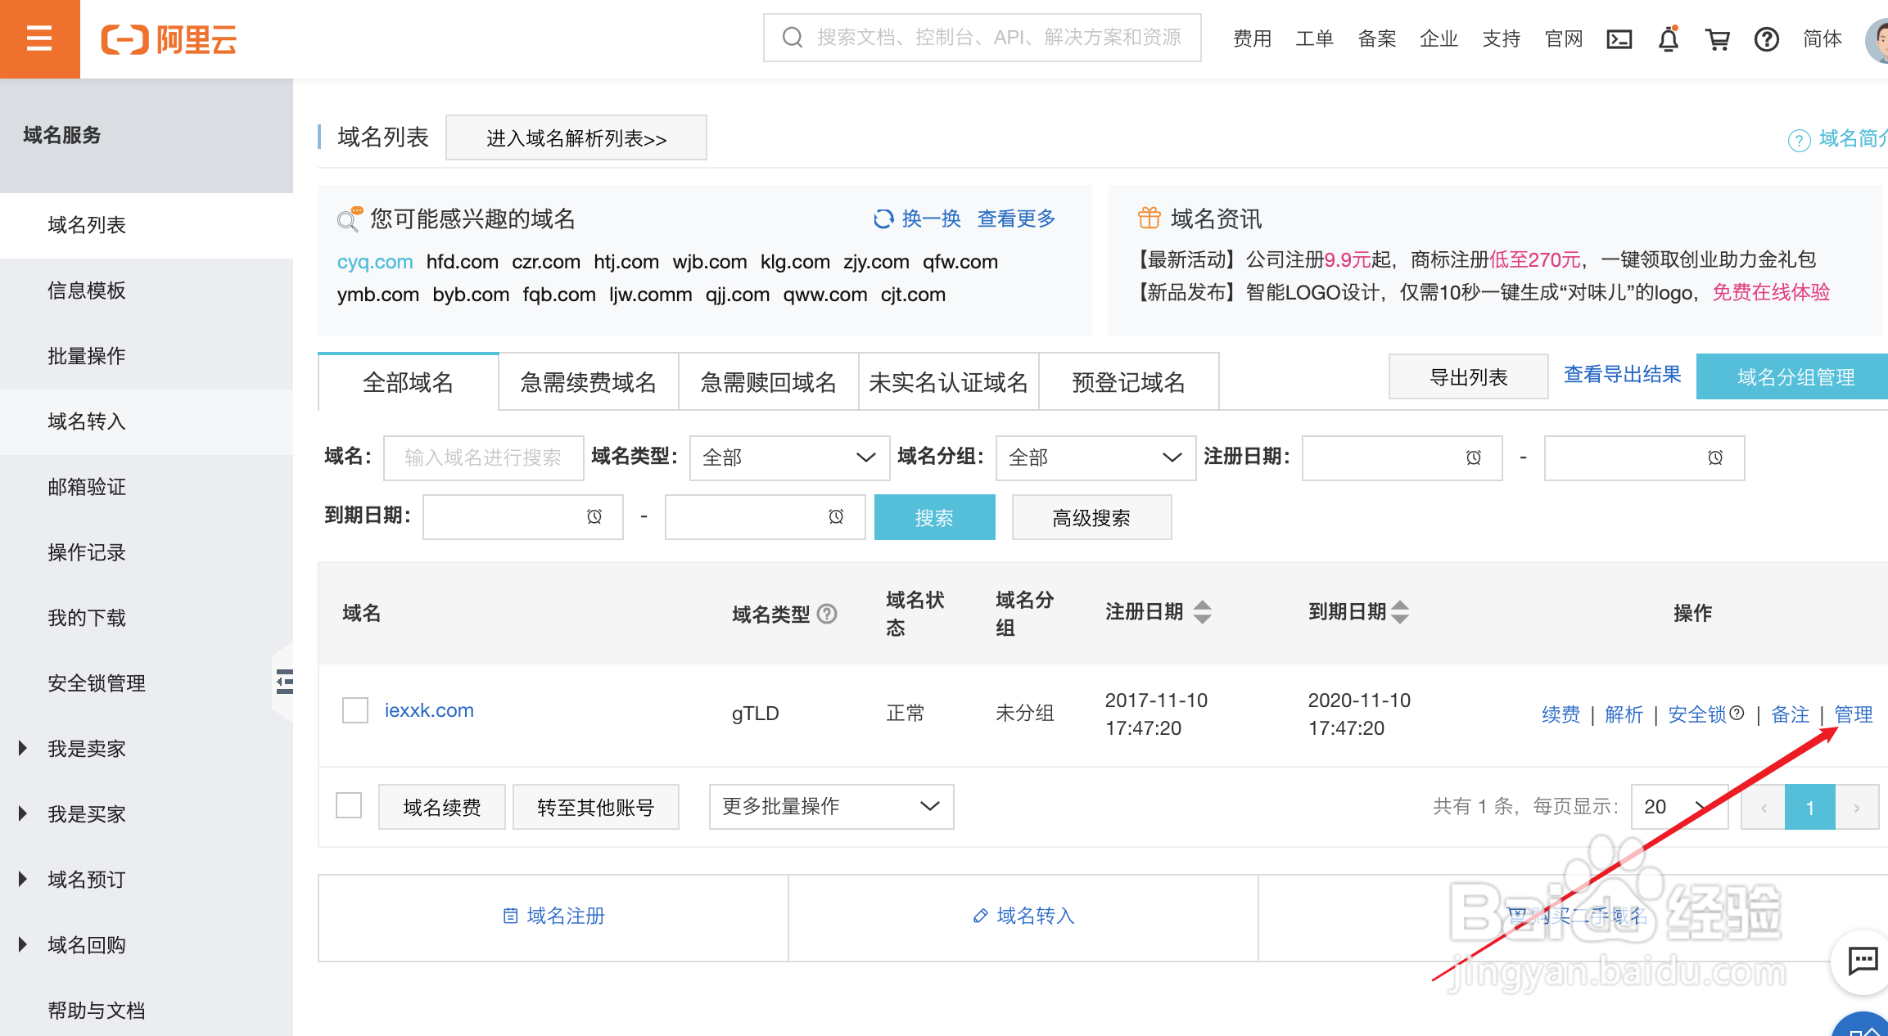Click the 管理 link for iexxk.com
This screenshot has width=1888, height=1036.
(1853, 714)
